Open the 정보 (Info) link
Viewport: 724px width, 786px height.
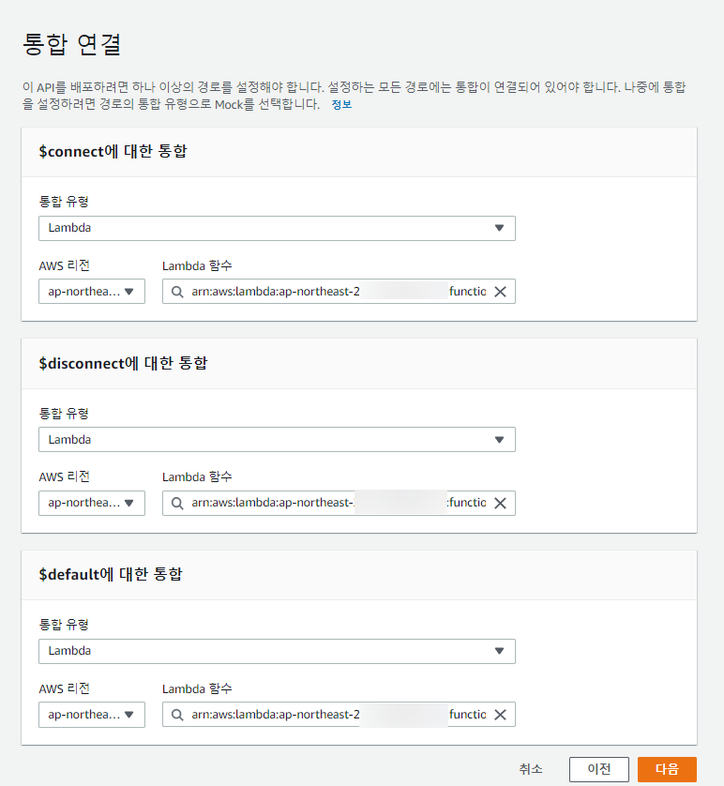341,105
